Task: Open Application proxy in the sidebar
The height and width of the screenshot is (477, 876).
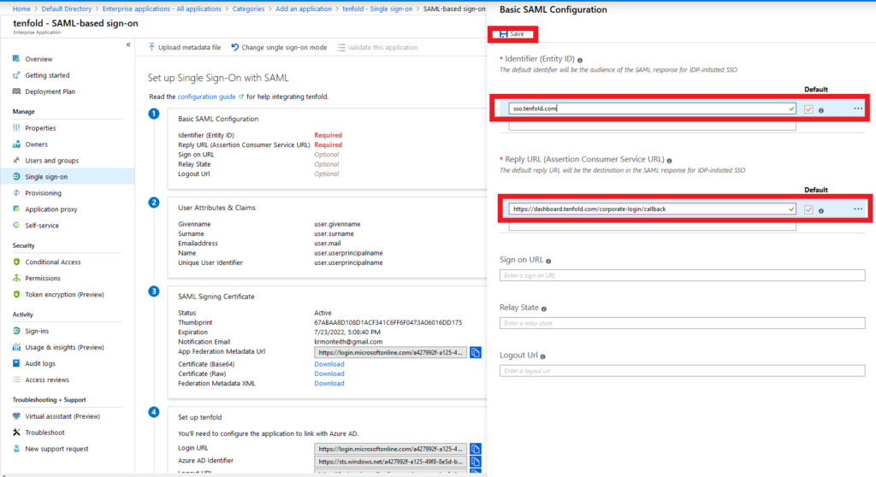Action: tap(50, 209)
